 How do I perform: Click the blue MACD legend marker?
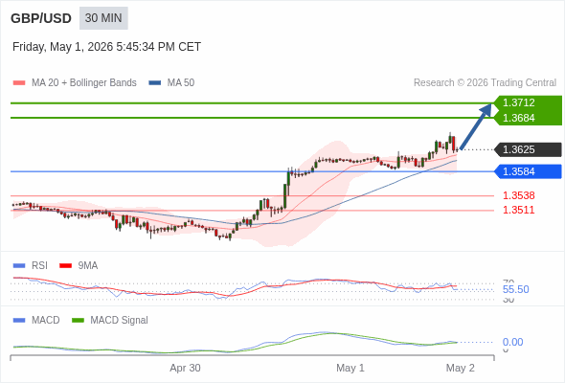(x=19, y=321)
